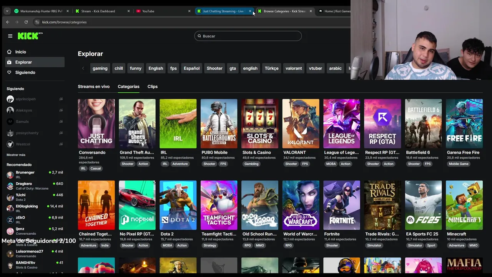
Task: Toggle notification bell for yosoychanty
Action: coord(61,133)
